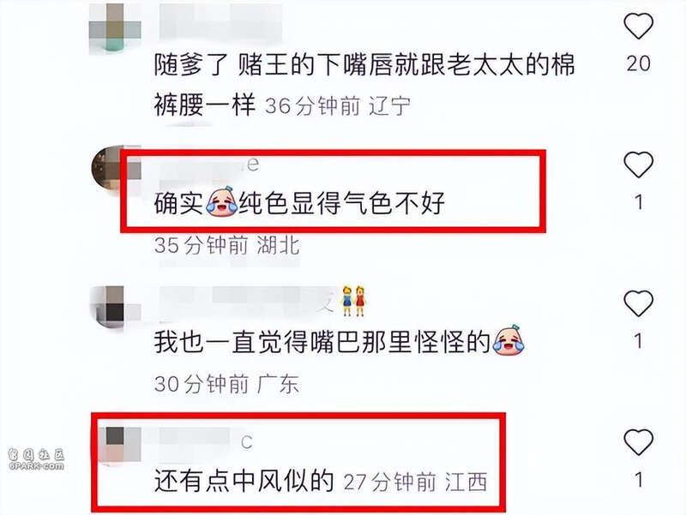Click the username with two-girls emoji
Viewport: 686px width, 515px height.
(262, 301)
